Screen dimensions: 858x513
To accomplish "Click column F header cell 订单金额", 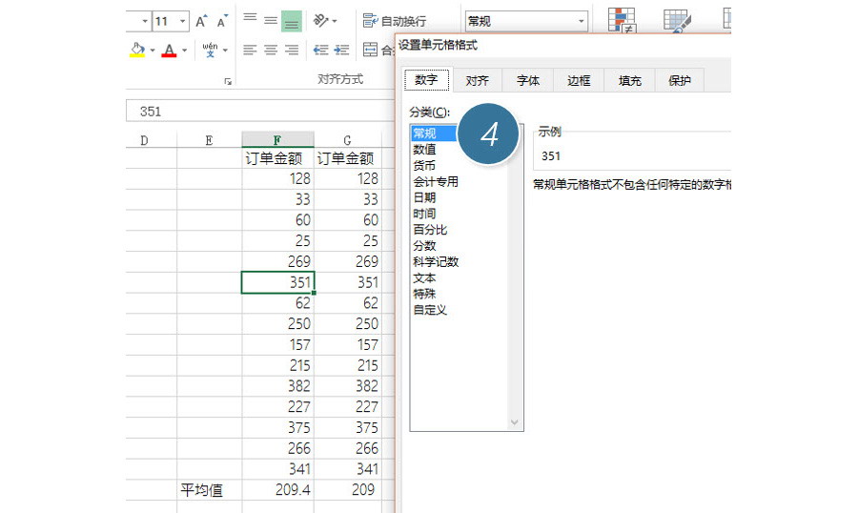I will pyautogui.click(x=278, y=158).
